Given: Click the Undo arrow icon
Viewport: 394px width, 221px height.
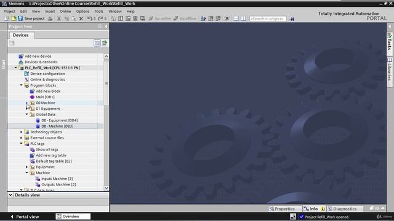Looking at the screenshot, I should tap(89, 18).
